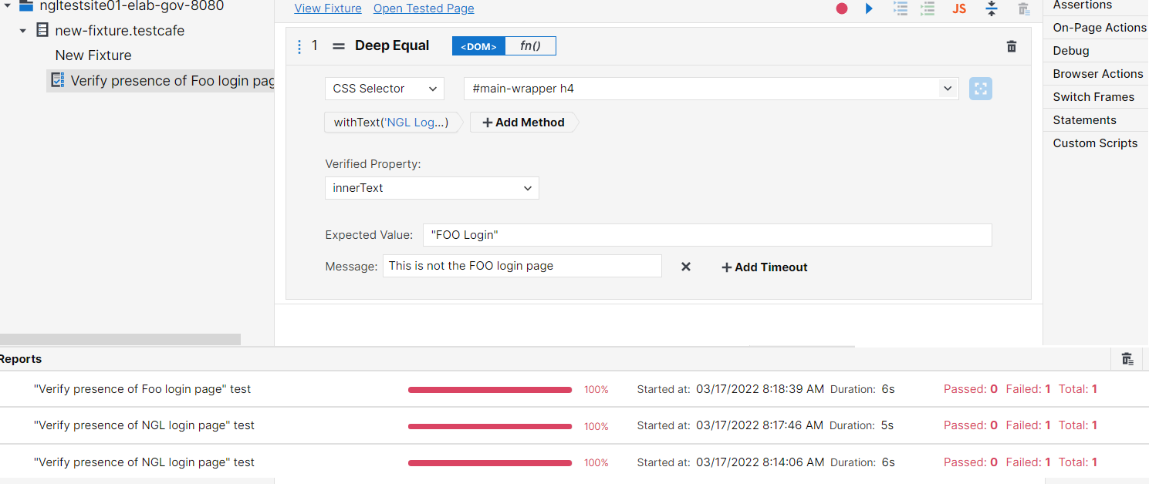Image resolution: width=1149 pixels, height=487 pixels.
Task: Click the Deep Equal step title
Action: pyautogui.click(x=392, y=45)
